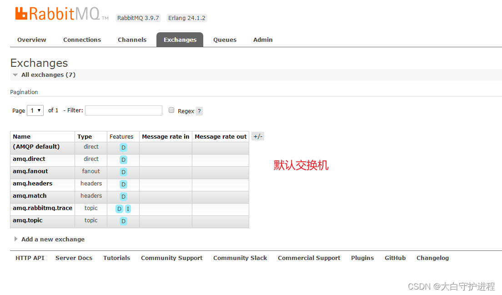The width and height of the screenshot is (502, 295).
Task: Click the Regex help question mark
Action: point(199,111)
